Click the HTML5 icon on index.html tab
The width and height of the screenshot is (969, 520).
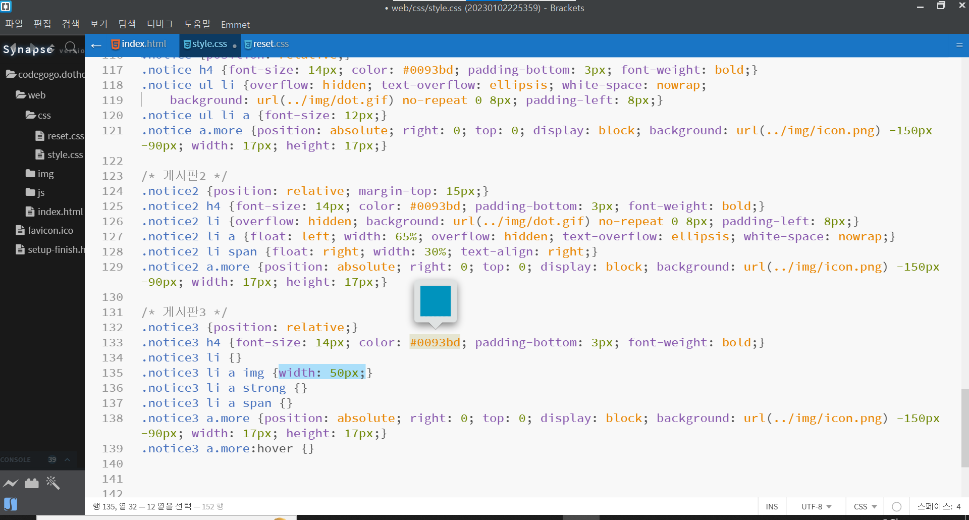coord(115,44)
